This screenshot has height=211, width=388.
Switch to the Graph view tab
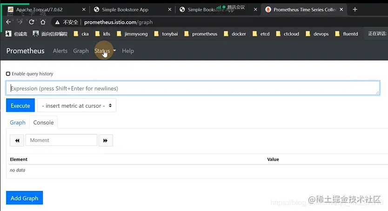coord(18,123)
